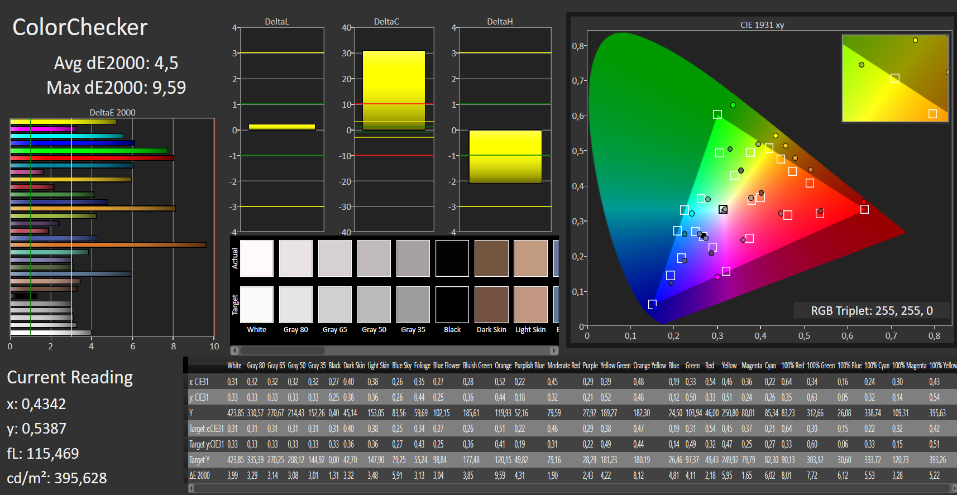Image resolution: width=957 pixels, height=495 pixels.
Task: Click the yellow DeltaL bar
Action: (282, 127)
